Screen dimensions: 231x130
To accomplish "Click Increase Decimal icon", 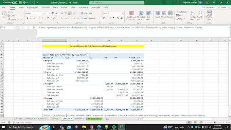I will [x=118, y=18].
